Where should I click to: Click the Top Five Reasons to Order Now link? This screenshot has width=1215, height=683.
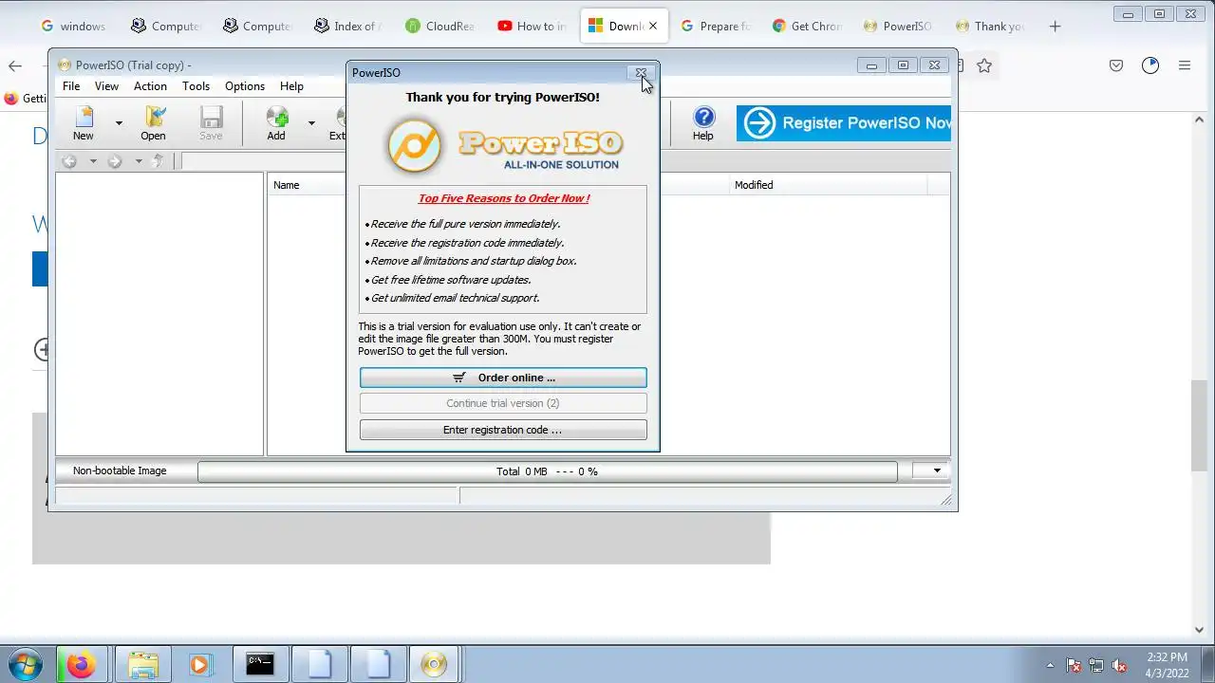(504, 198)
